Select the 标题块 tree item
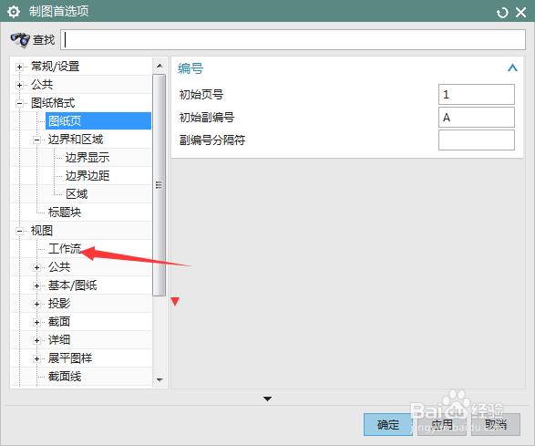 point(65,213)
